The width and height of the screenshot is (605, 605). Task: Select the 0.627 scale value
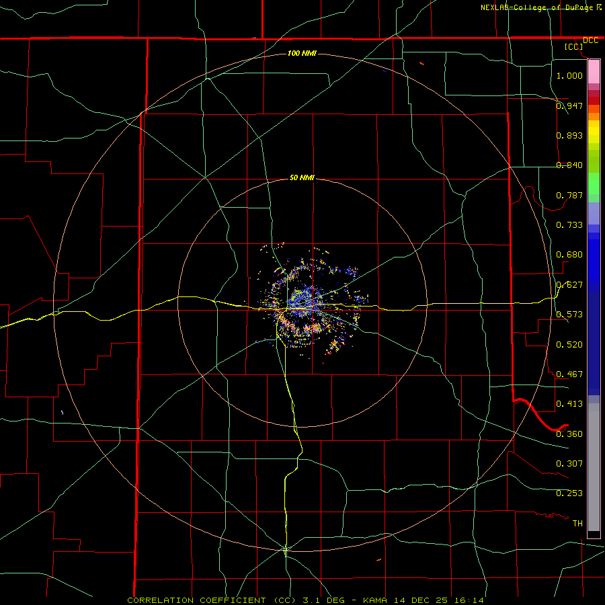(569, 284)
